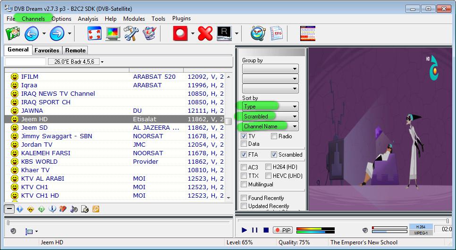Open the Analysis menu
The width and height of the screenshot is (456, 250).
pos(88,19)
